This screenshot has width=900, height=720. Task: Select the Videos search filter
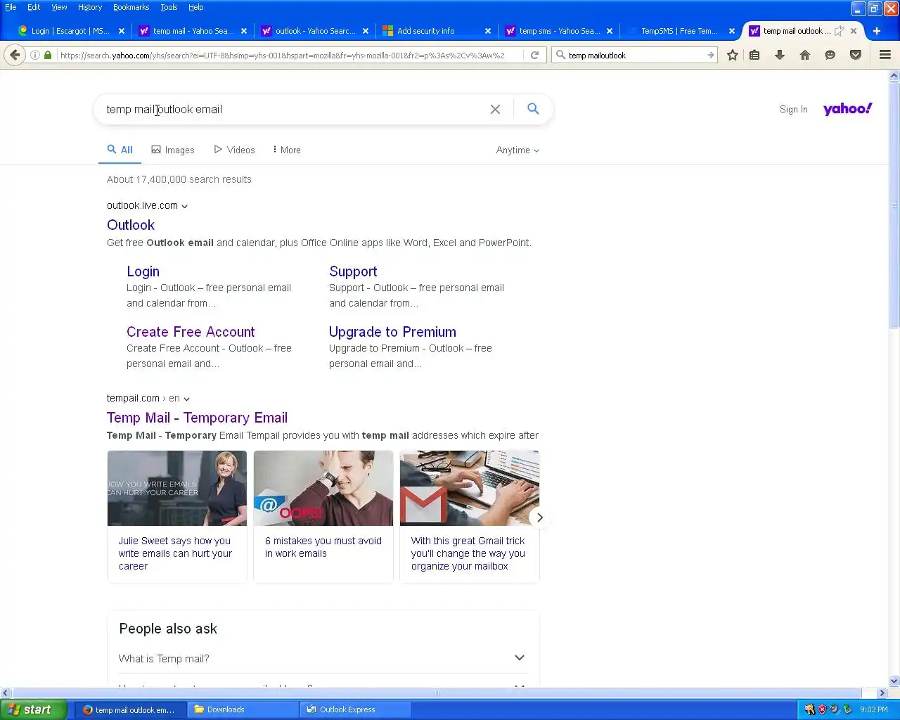234,150
